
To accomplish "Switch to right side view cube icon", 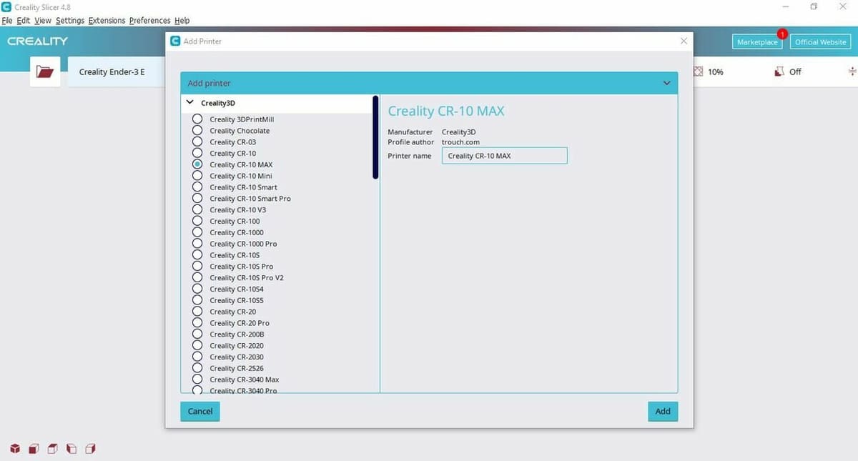I will [x=90, y=449].
